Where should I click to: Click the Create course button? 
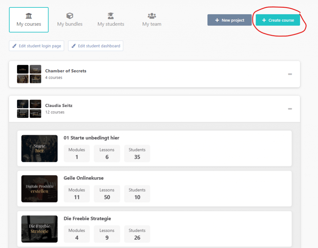(x=277, y=20)
